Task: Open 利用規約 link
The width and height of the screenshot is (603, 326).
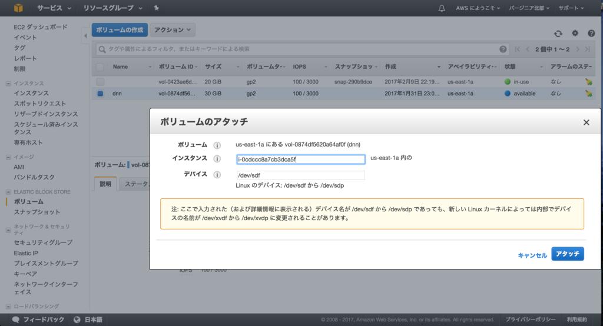Action: (577, 320)
